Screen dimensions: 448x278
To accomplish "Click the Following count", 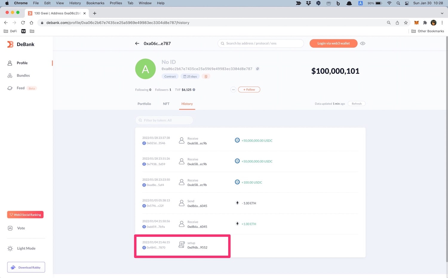I will [143, 90].
